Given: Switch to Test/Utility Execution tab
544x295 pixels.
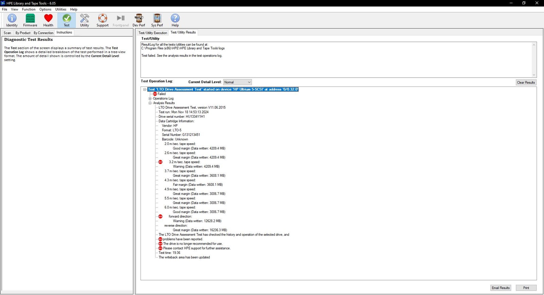Looking at the screenshot, I should (x=153, y=33).
